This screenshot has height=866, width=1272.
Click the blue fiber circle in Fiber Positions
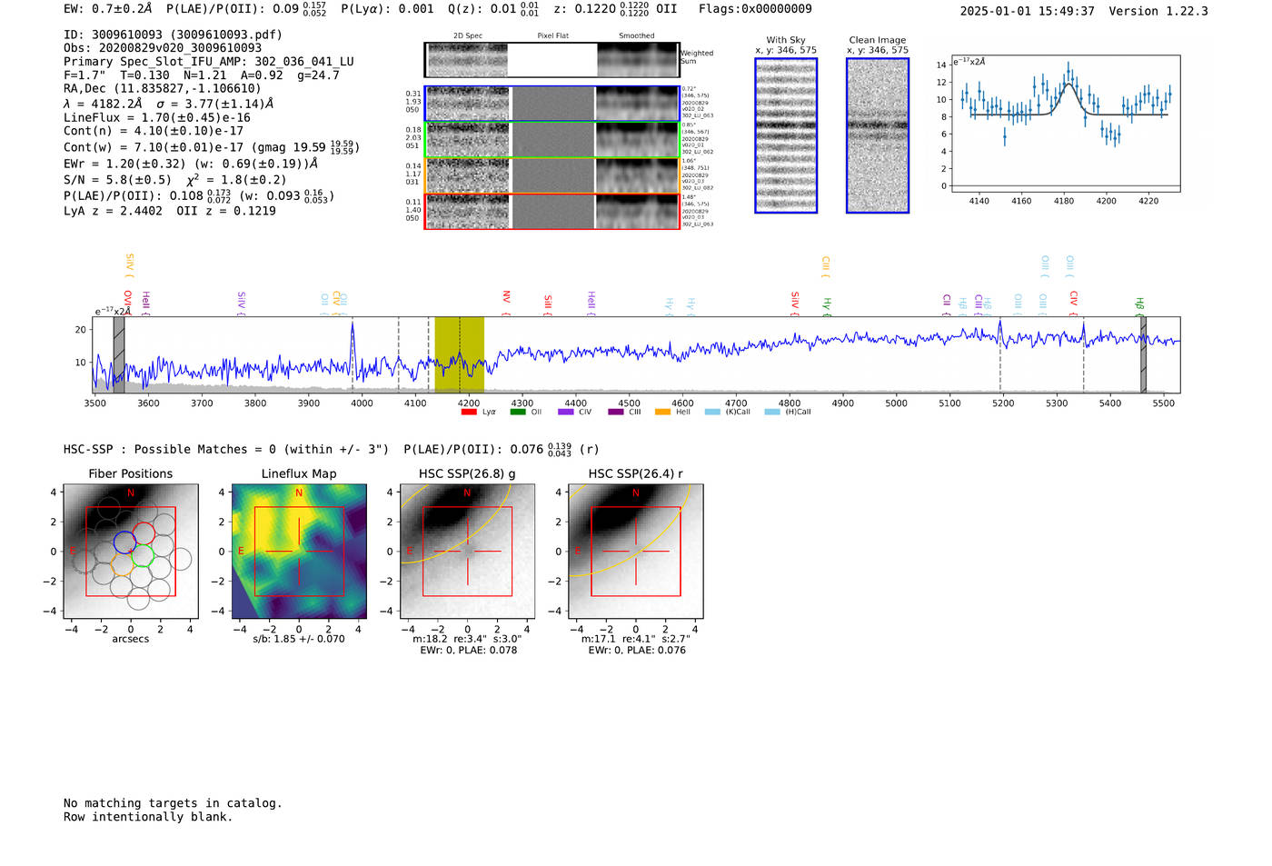[124, 542]
